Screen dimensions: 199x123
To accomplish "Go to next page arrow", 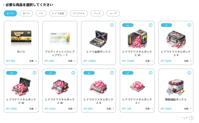I will [191, 118].
